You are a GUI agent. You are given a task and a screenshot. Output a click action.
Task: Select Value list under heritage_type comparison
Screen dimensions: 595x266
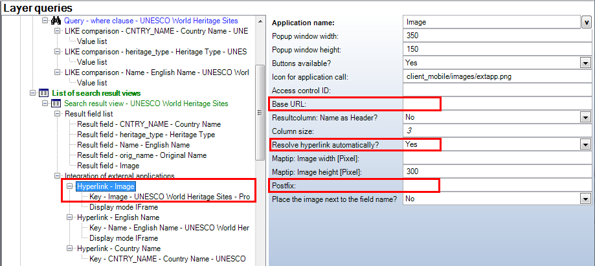point(92,62)
